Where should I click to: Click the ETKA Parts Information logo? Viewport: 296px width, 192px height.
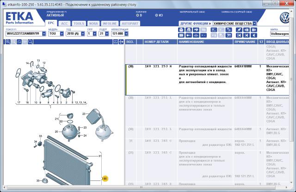pos(19,18)
